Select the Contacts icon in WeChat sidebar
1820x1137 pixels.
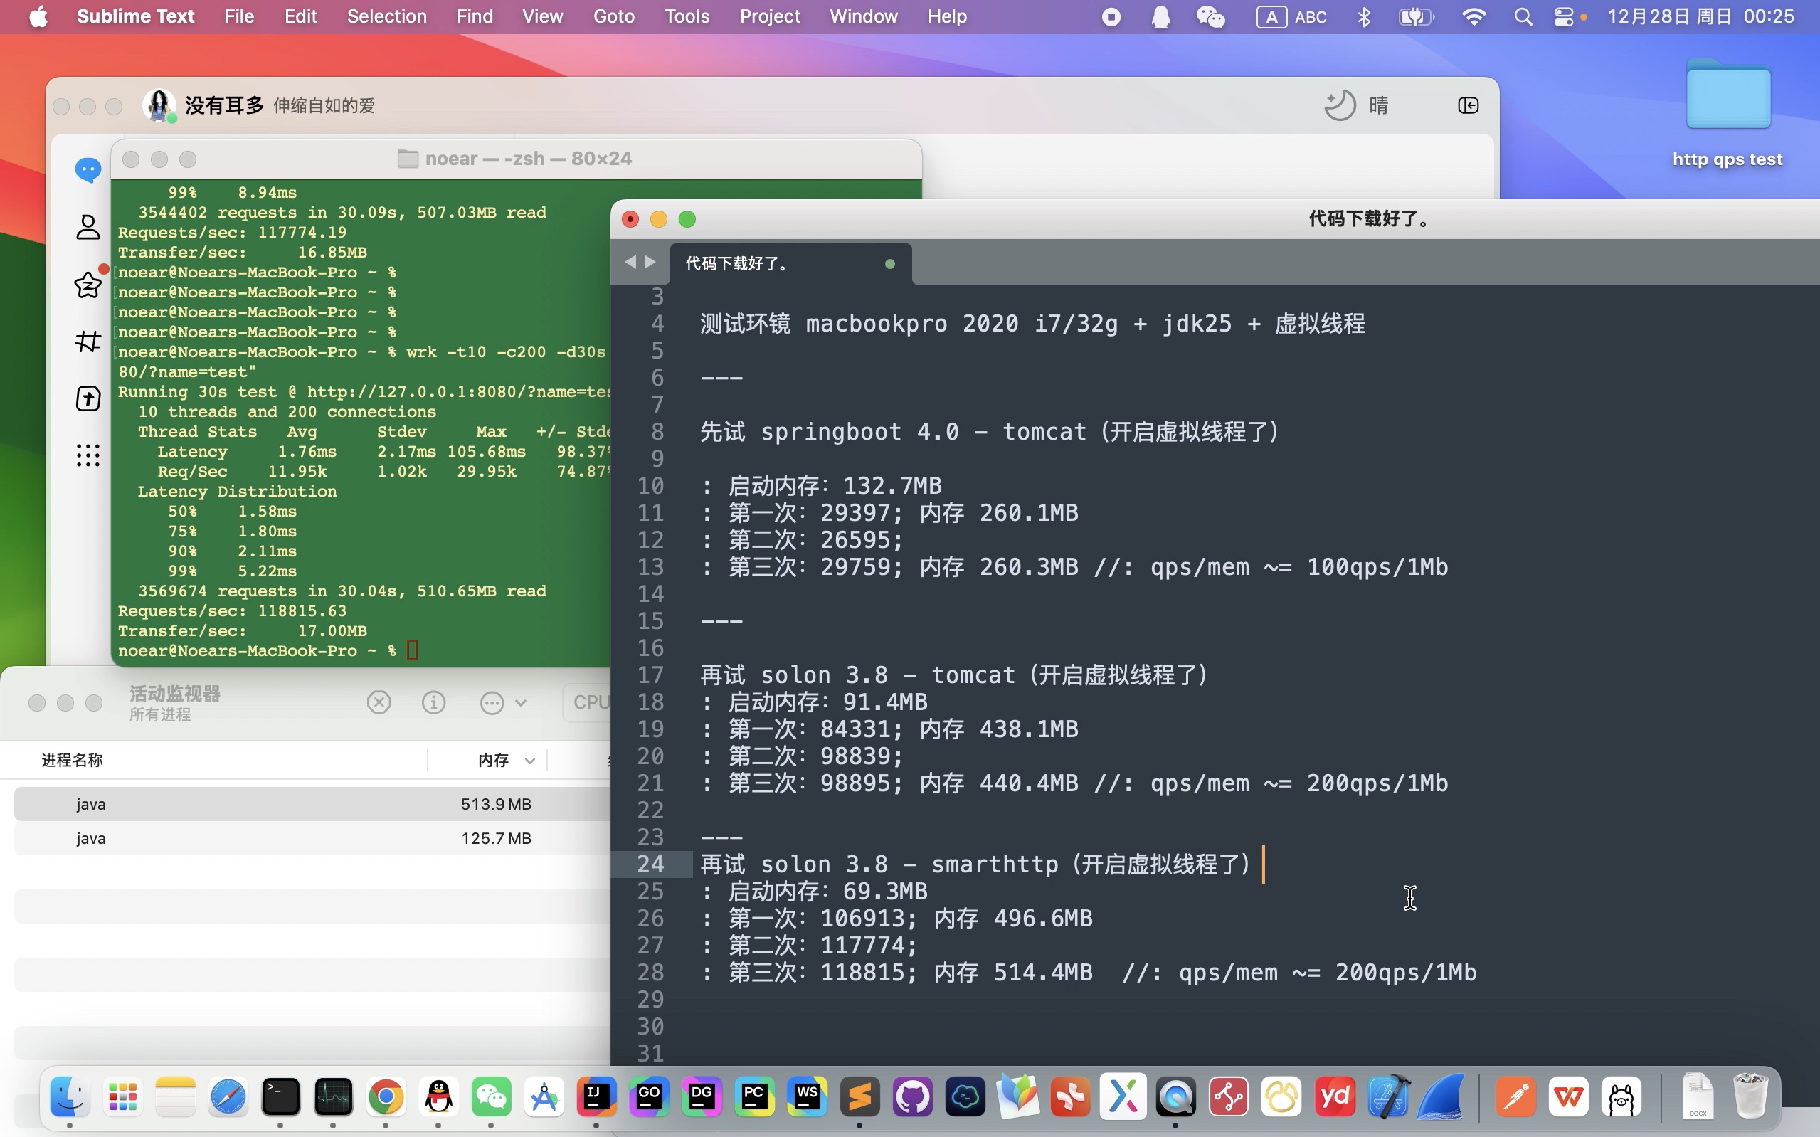[88, 226]
